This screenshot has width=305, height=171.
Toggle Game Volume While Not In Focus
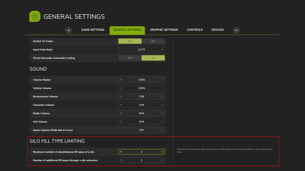click(142, 130)
